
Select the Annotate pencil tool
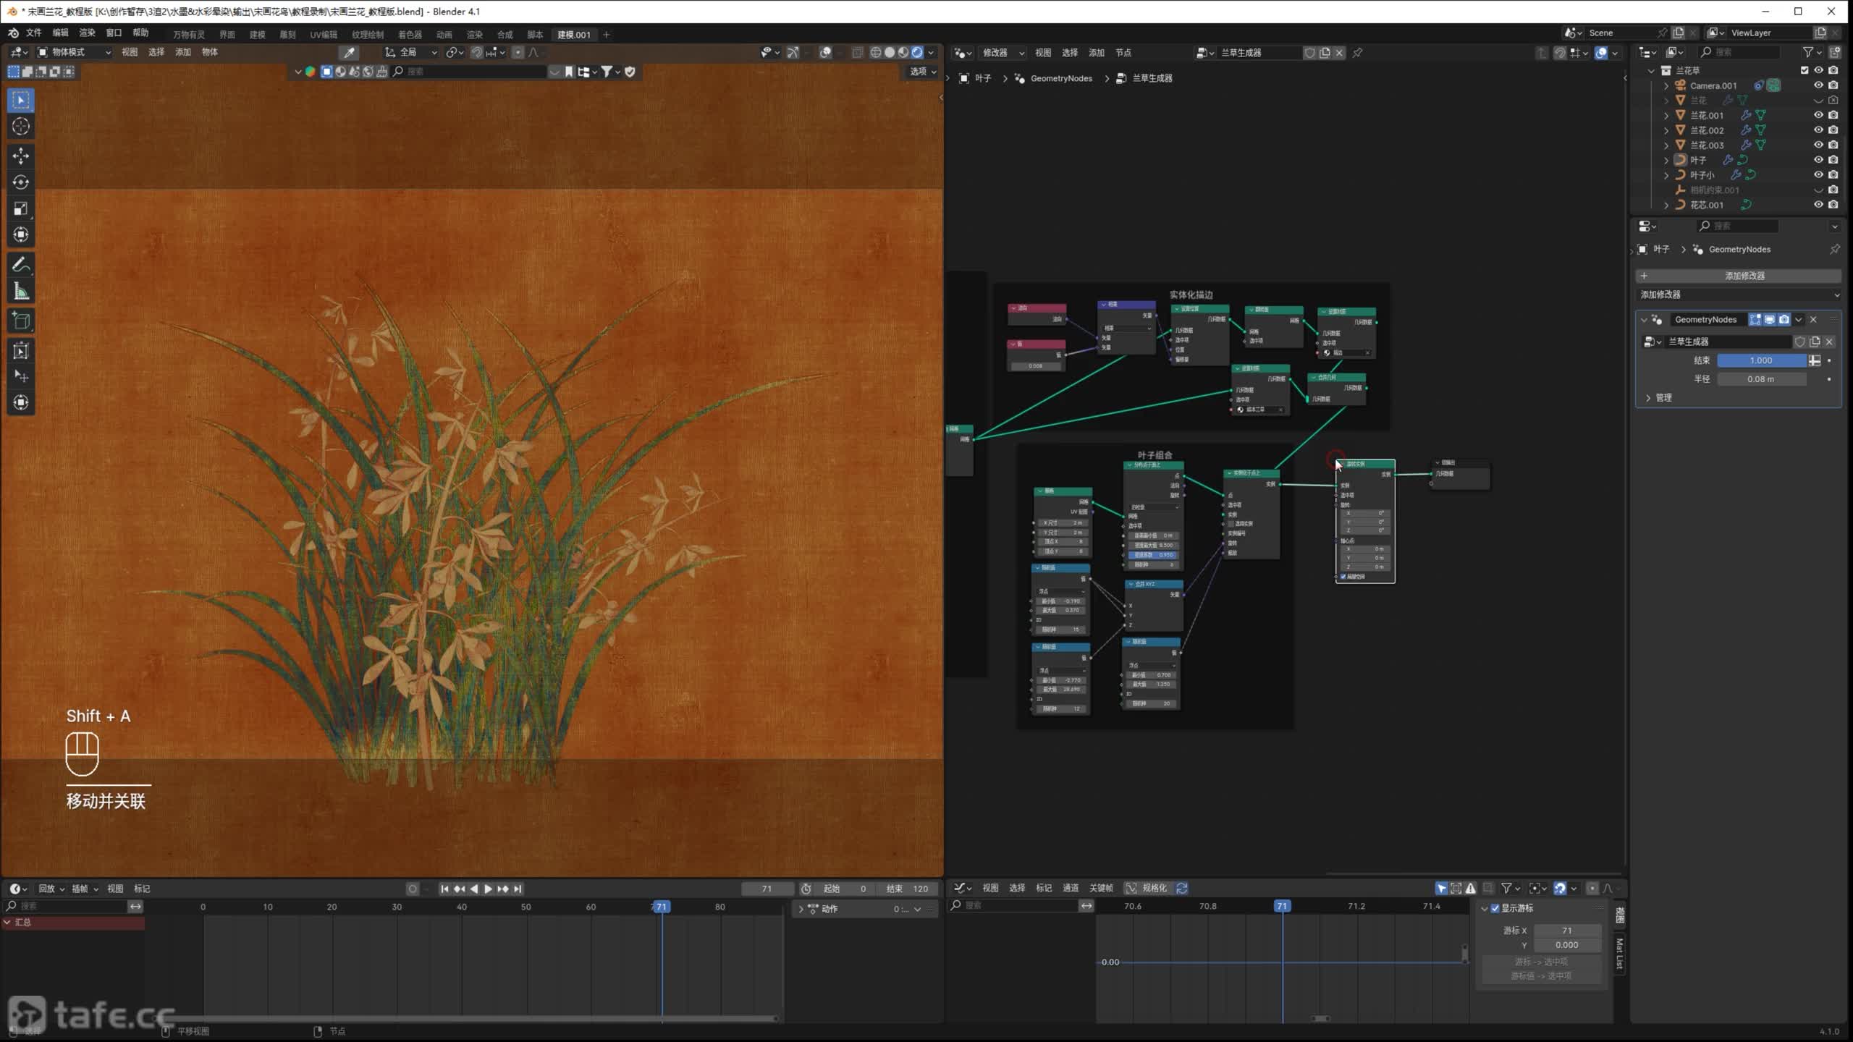pos(21,265)
